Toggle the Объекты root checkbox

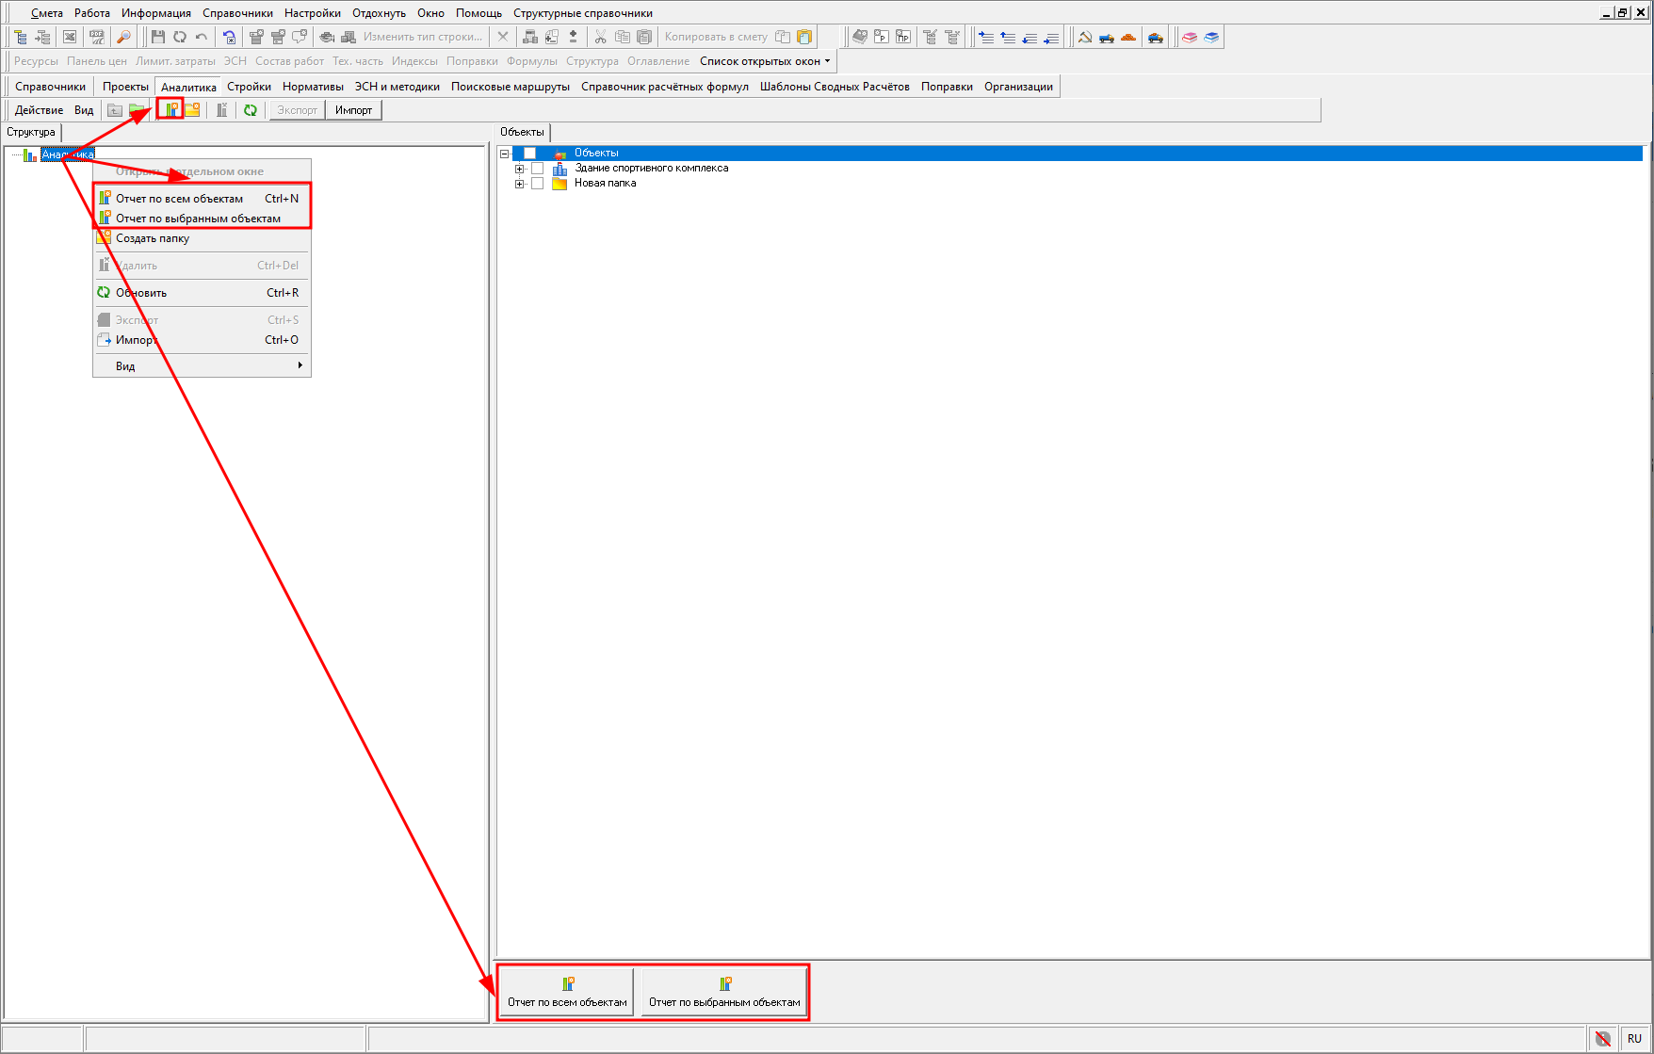coord(529,154)
